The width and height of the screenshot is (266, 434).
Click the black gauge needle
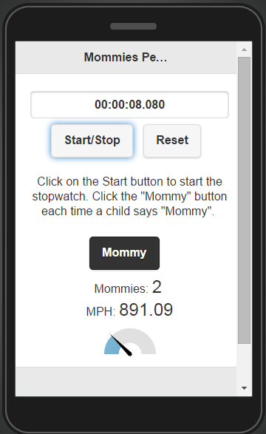(120, 345)
